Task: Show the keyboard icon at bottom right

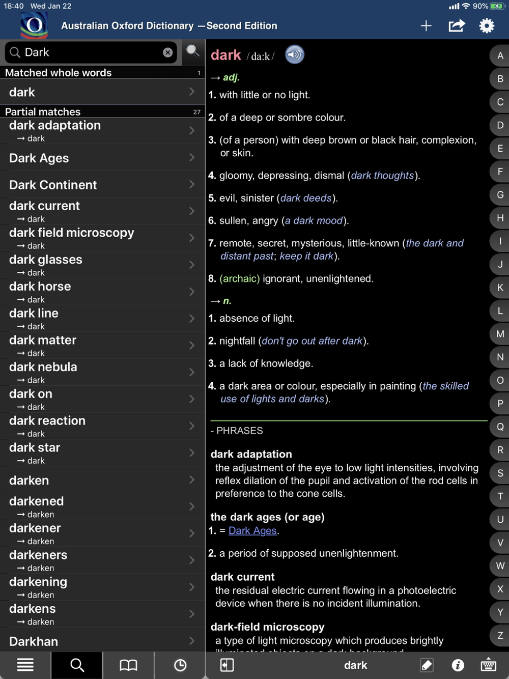Action: pos(488,665)
